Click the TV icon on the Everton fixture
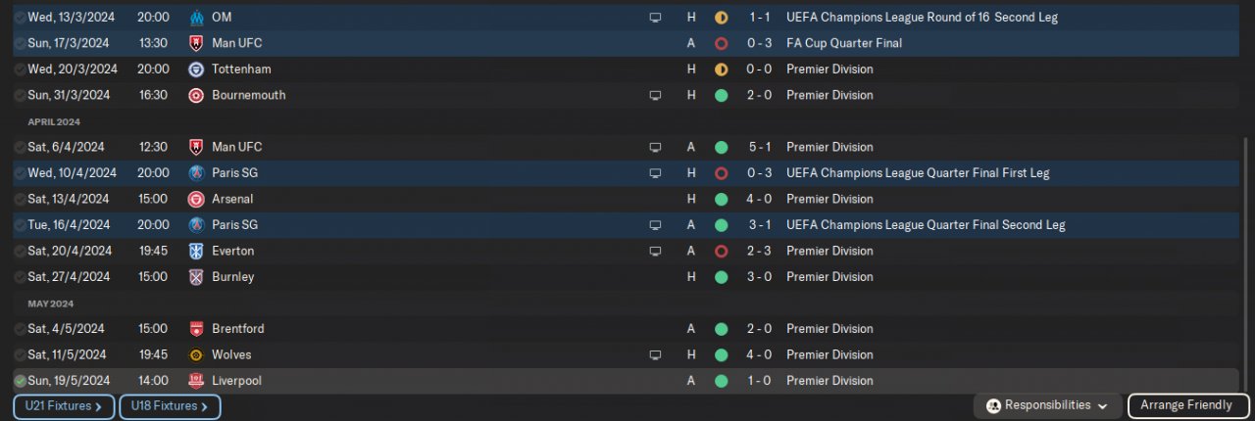Viewport: 1255px width, 421px height. tap(655, 251)
